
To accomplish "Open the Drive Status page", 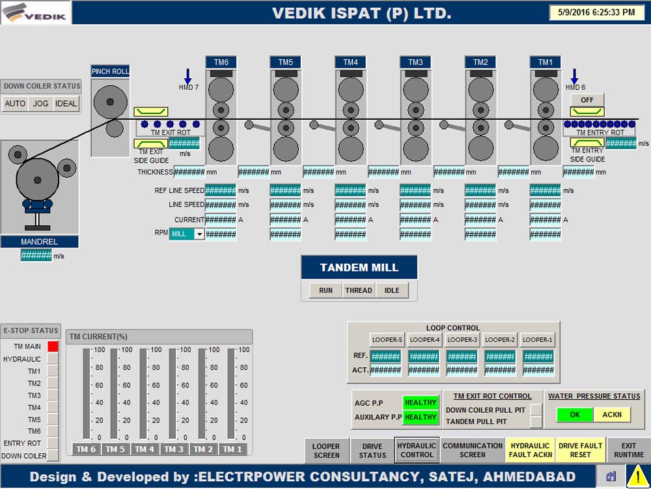I will point(372,451).
